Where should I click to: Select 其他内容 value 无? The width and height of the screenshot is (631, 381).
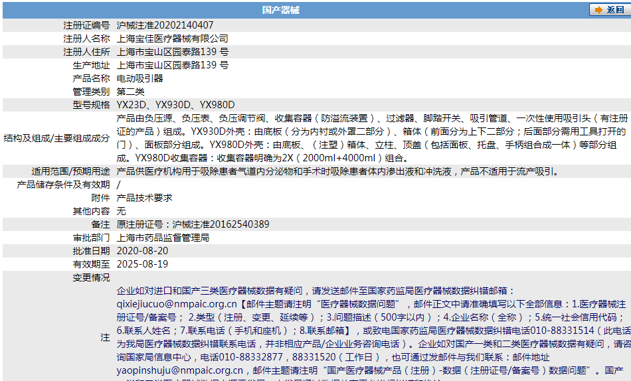(121, 211)
